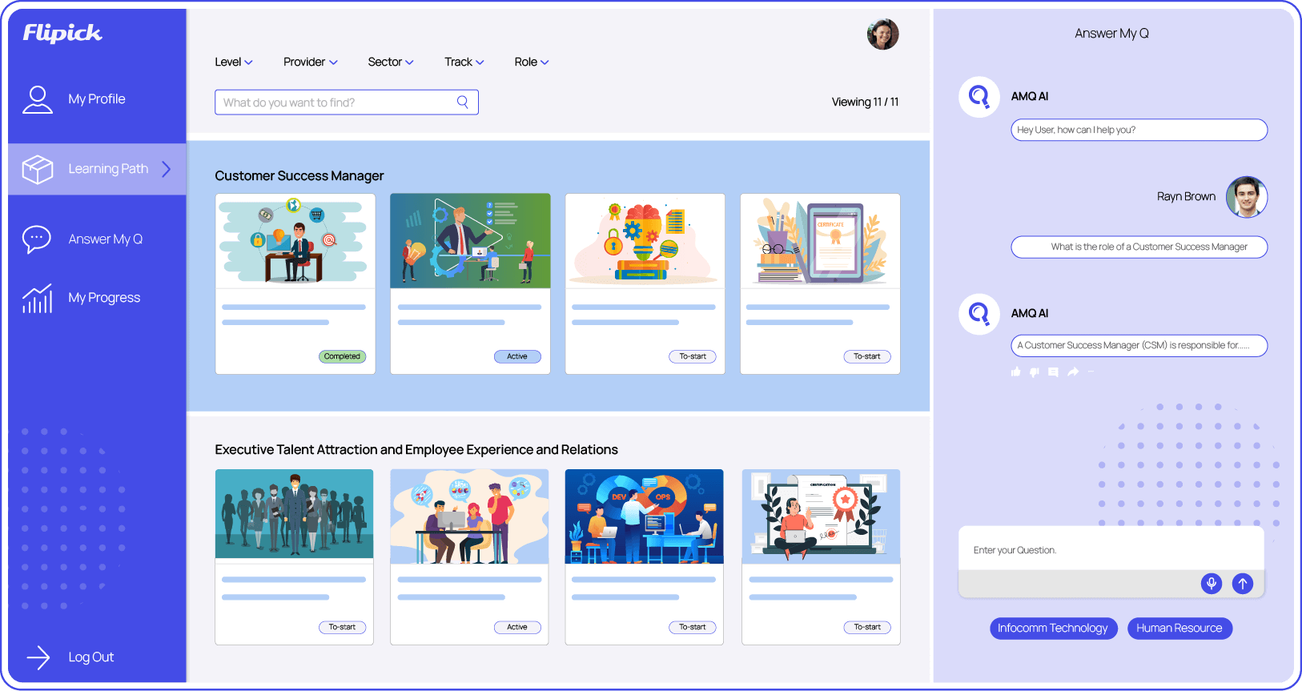Expand the Level filter dropdown
This screenshot has height=691, width=1302.
coord(233,62)
